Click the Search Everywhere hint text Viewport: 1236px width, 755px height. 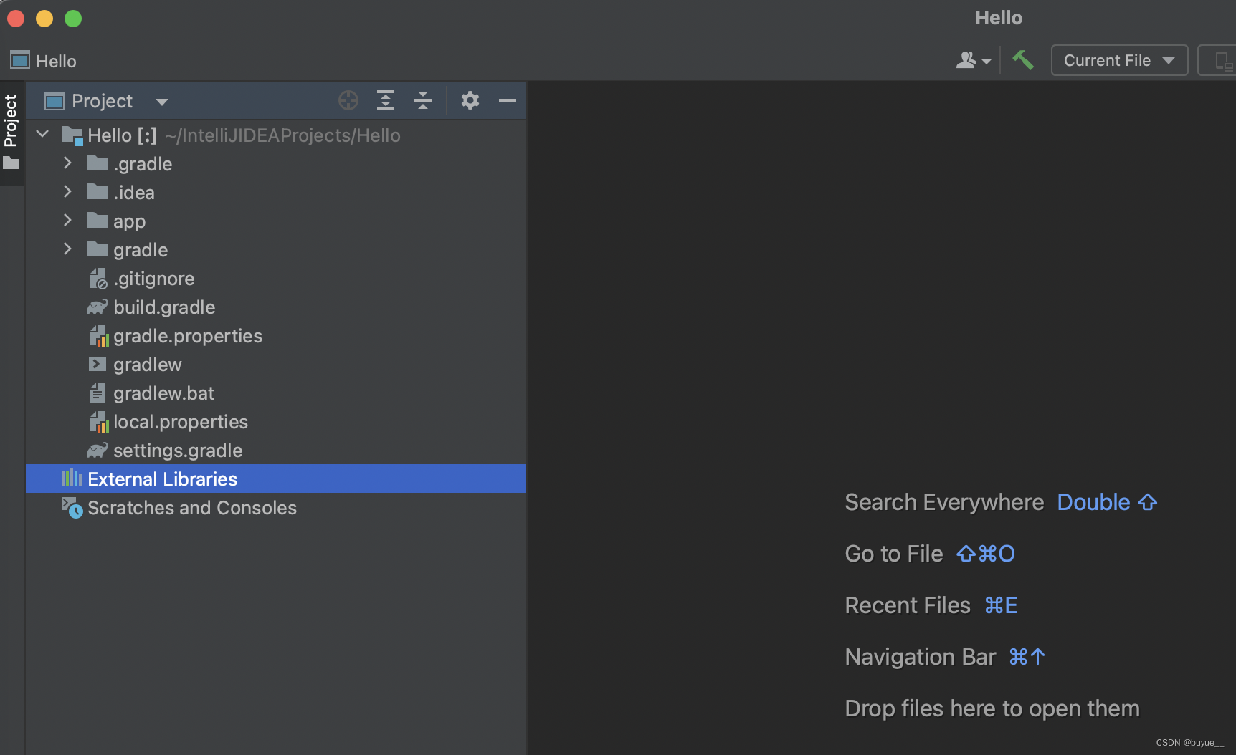click(x=944, y=502)
